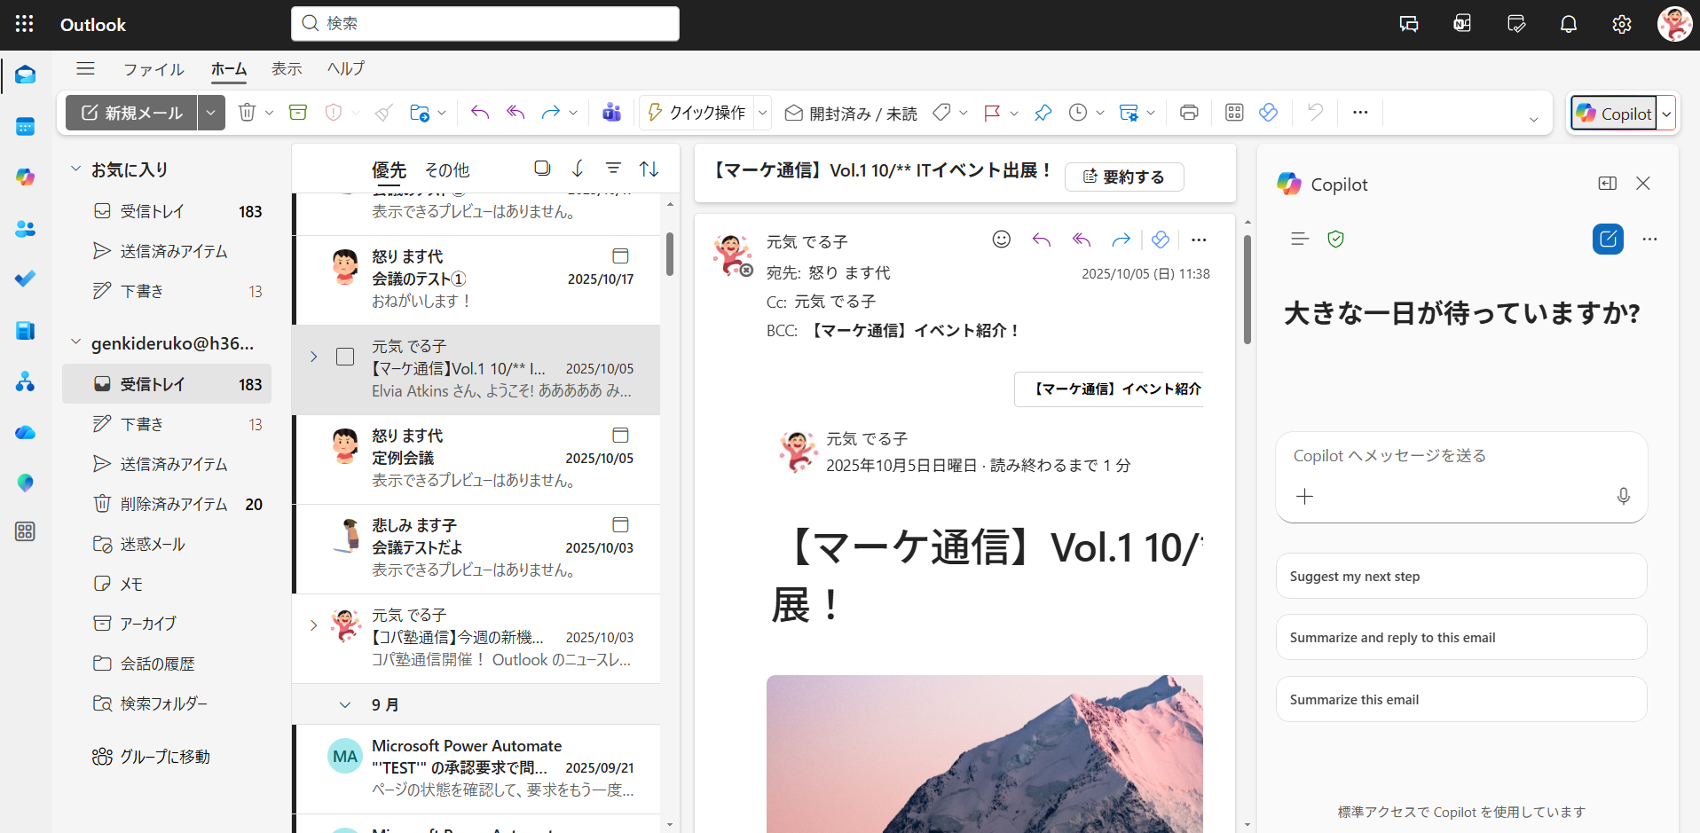Click the print icon in toolbar
The image size is (1700, 833).
click(x=1189, y=113)
